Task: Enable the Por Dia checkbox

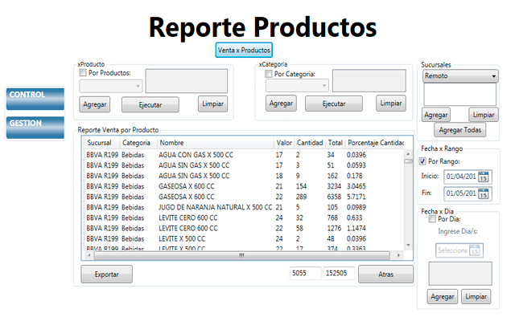Action: pyautogui.click(x=432, y=219)
